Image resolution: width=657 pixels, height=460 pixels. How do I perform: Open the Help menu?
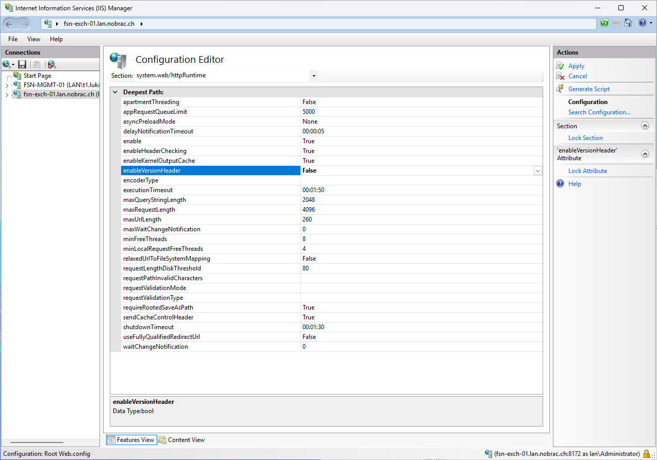(x=56, y=39)
